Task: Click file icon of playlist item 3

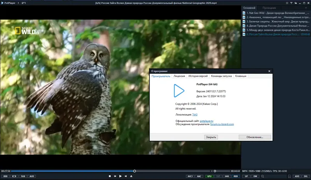Action: 244,21
